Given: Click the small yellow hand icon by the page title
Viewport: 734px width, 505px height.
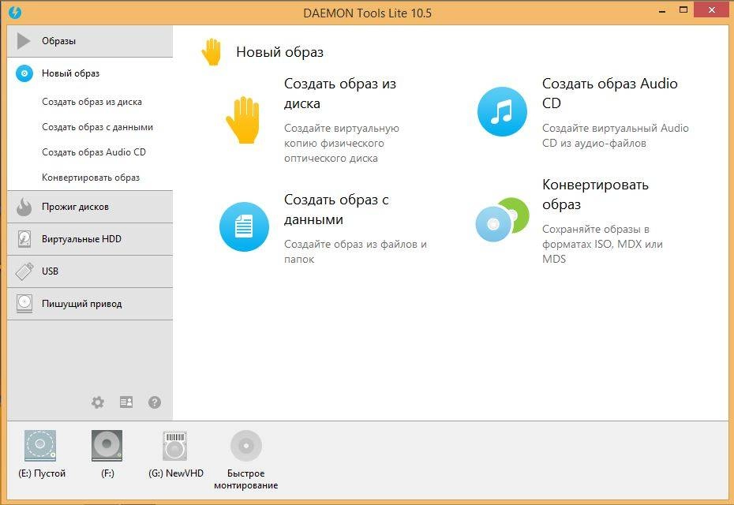Looking at the screenshot, I should (211, 52).
